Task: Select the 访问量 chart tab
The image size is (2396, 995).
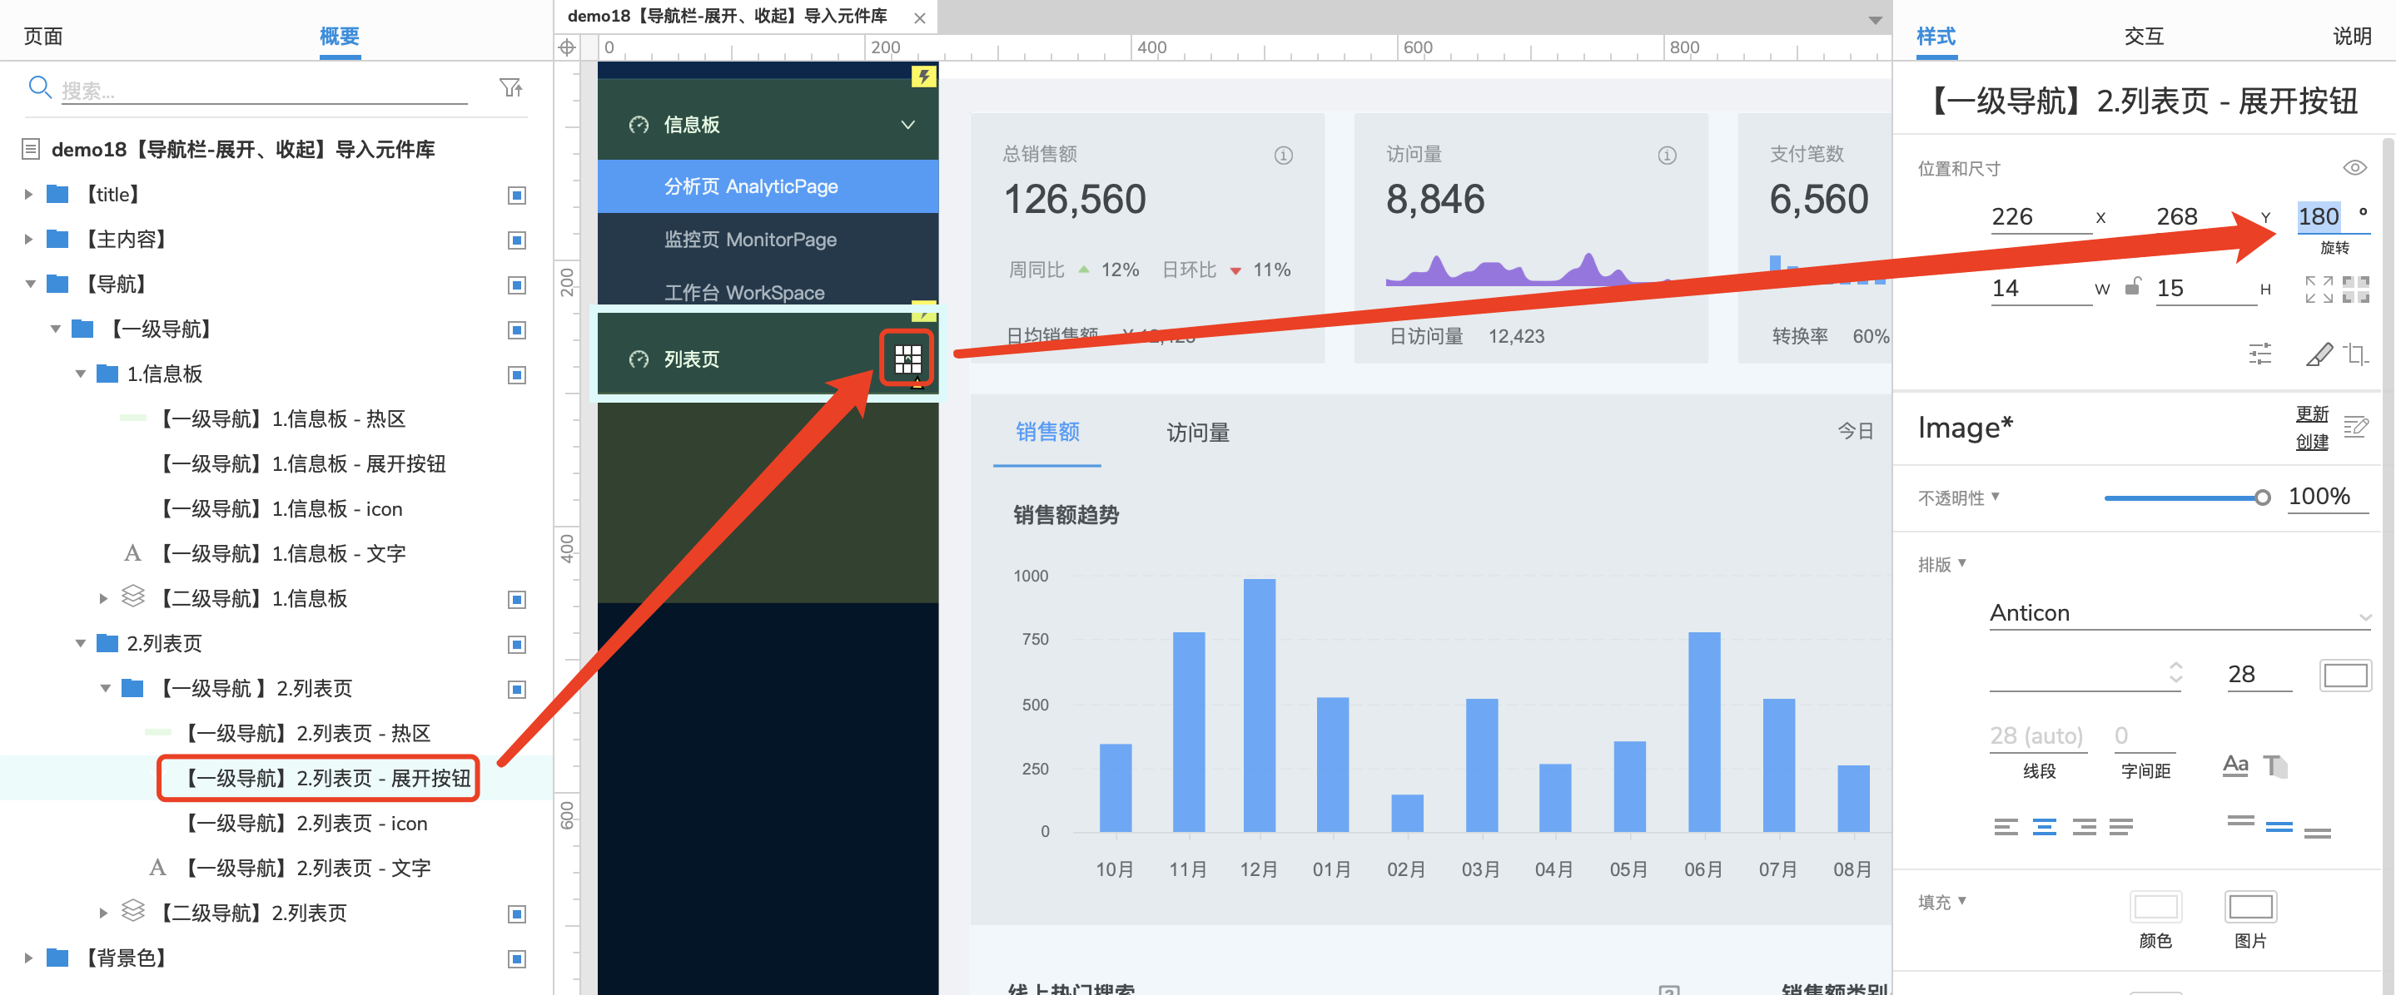Action: pyautogui.click(x=1198, y=433)
